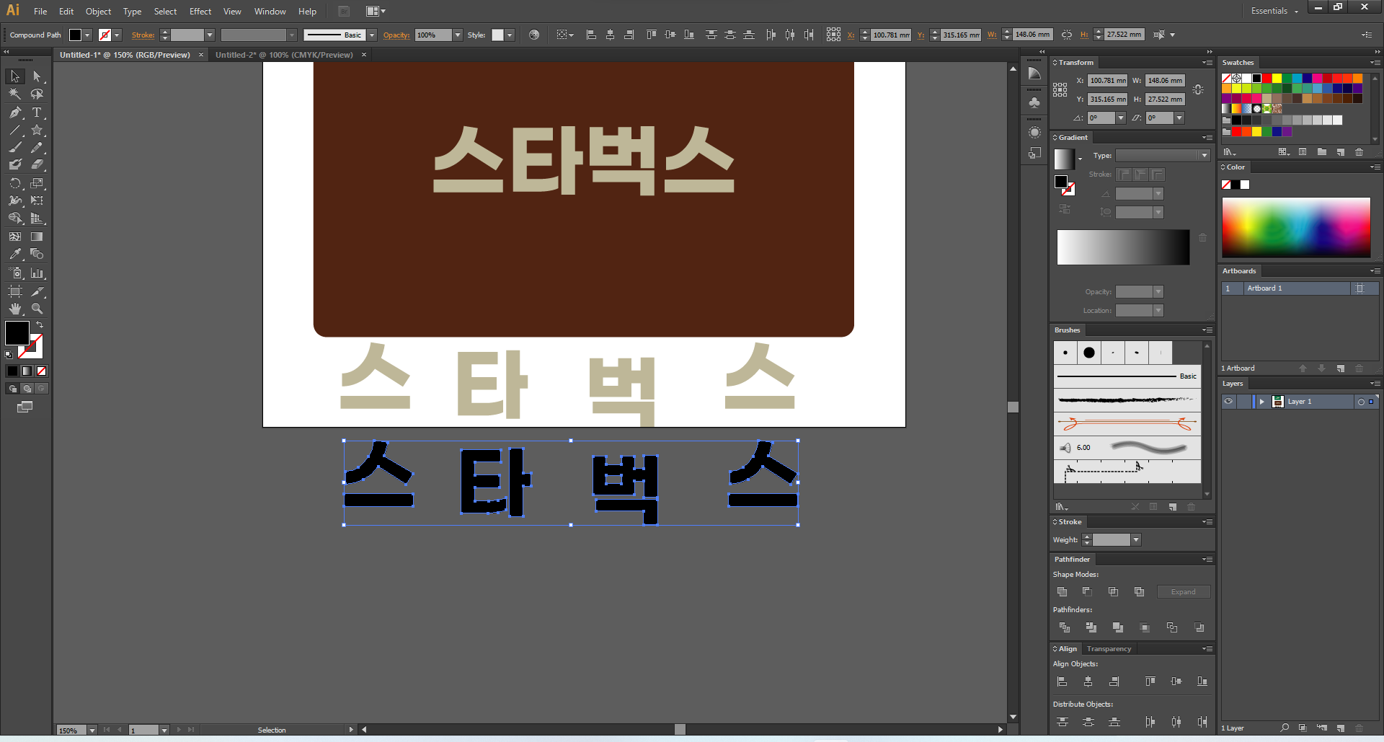1384x742 pixels.
Task: Select the Zoom tool
Action: [x=37, y=309]
